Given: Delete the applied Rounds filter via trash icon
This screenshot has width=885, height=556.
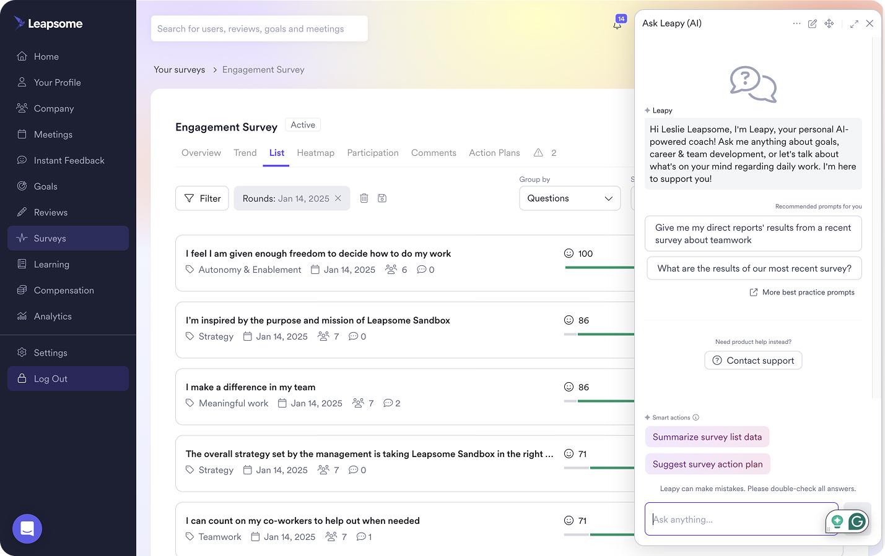Looking at the screenshot, I should point(364,198).
